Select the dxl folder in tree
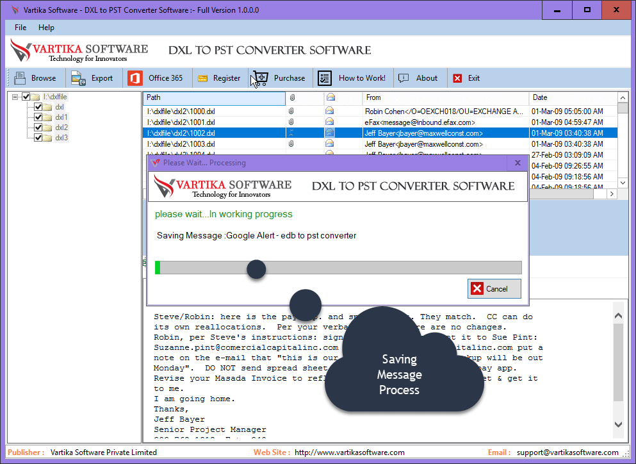The width and height of the screenshot is (636, 464). (x=60, y=107)
